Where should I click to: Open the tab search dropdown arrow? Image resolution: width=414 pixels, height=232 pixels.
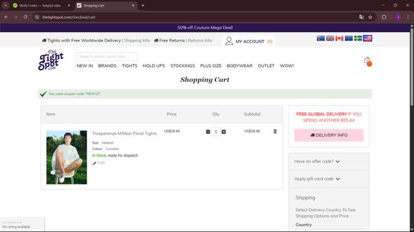pyautogui.click(x=6, y=5)
